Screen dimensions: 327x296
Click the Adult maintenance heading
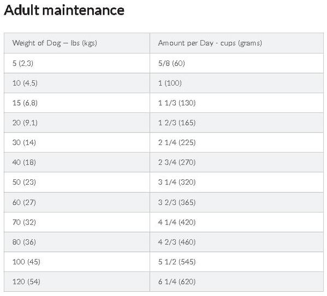[64, 10]
